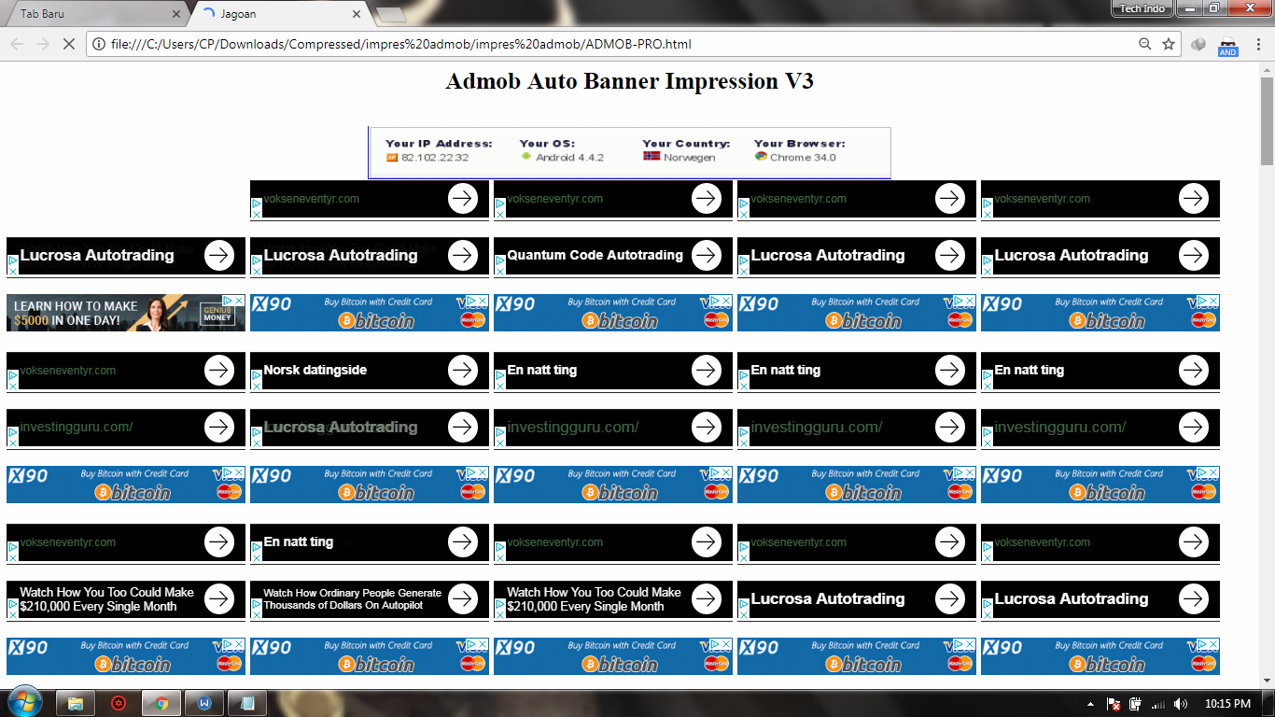
Task: Click the blue AND download extension icon
Action: click(1227, 43)
